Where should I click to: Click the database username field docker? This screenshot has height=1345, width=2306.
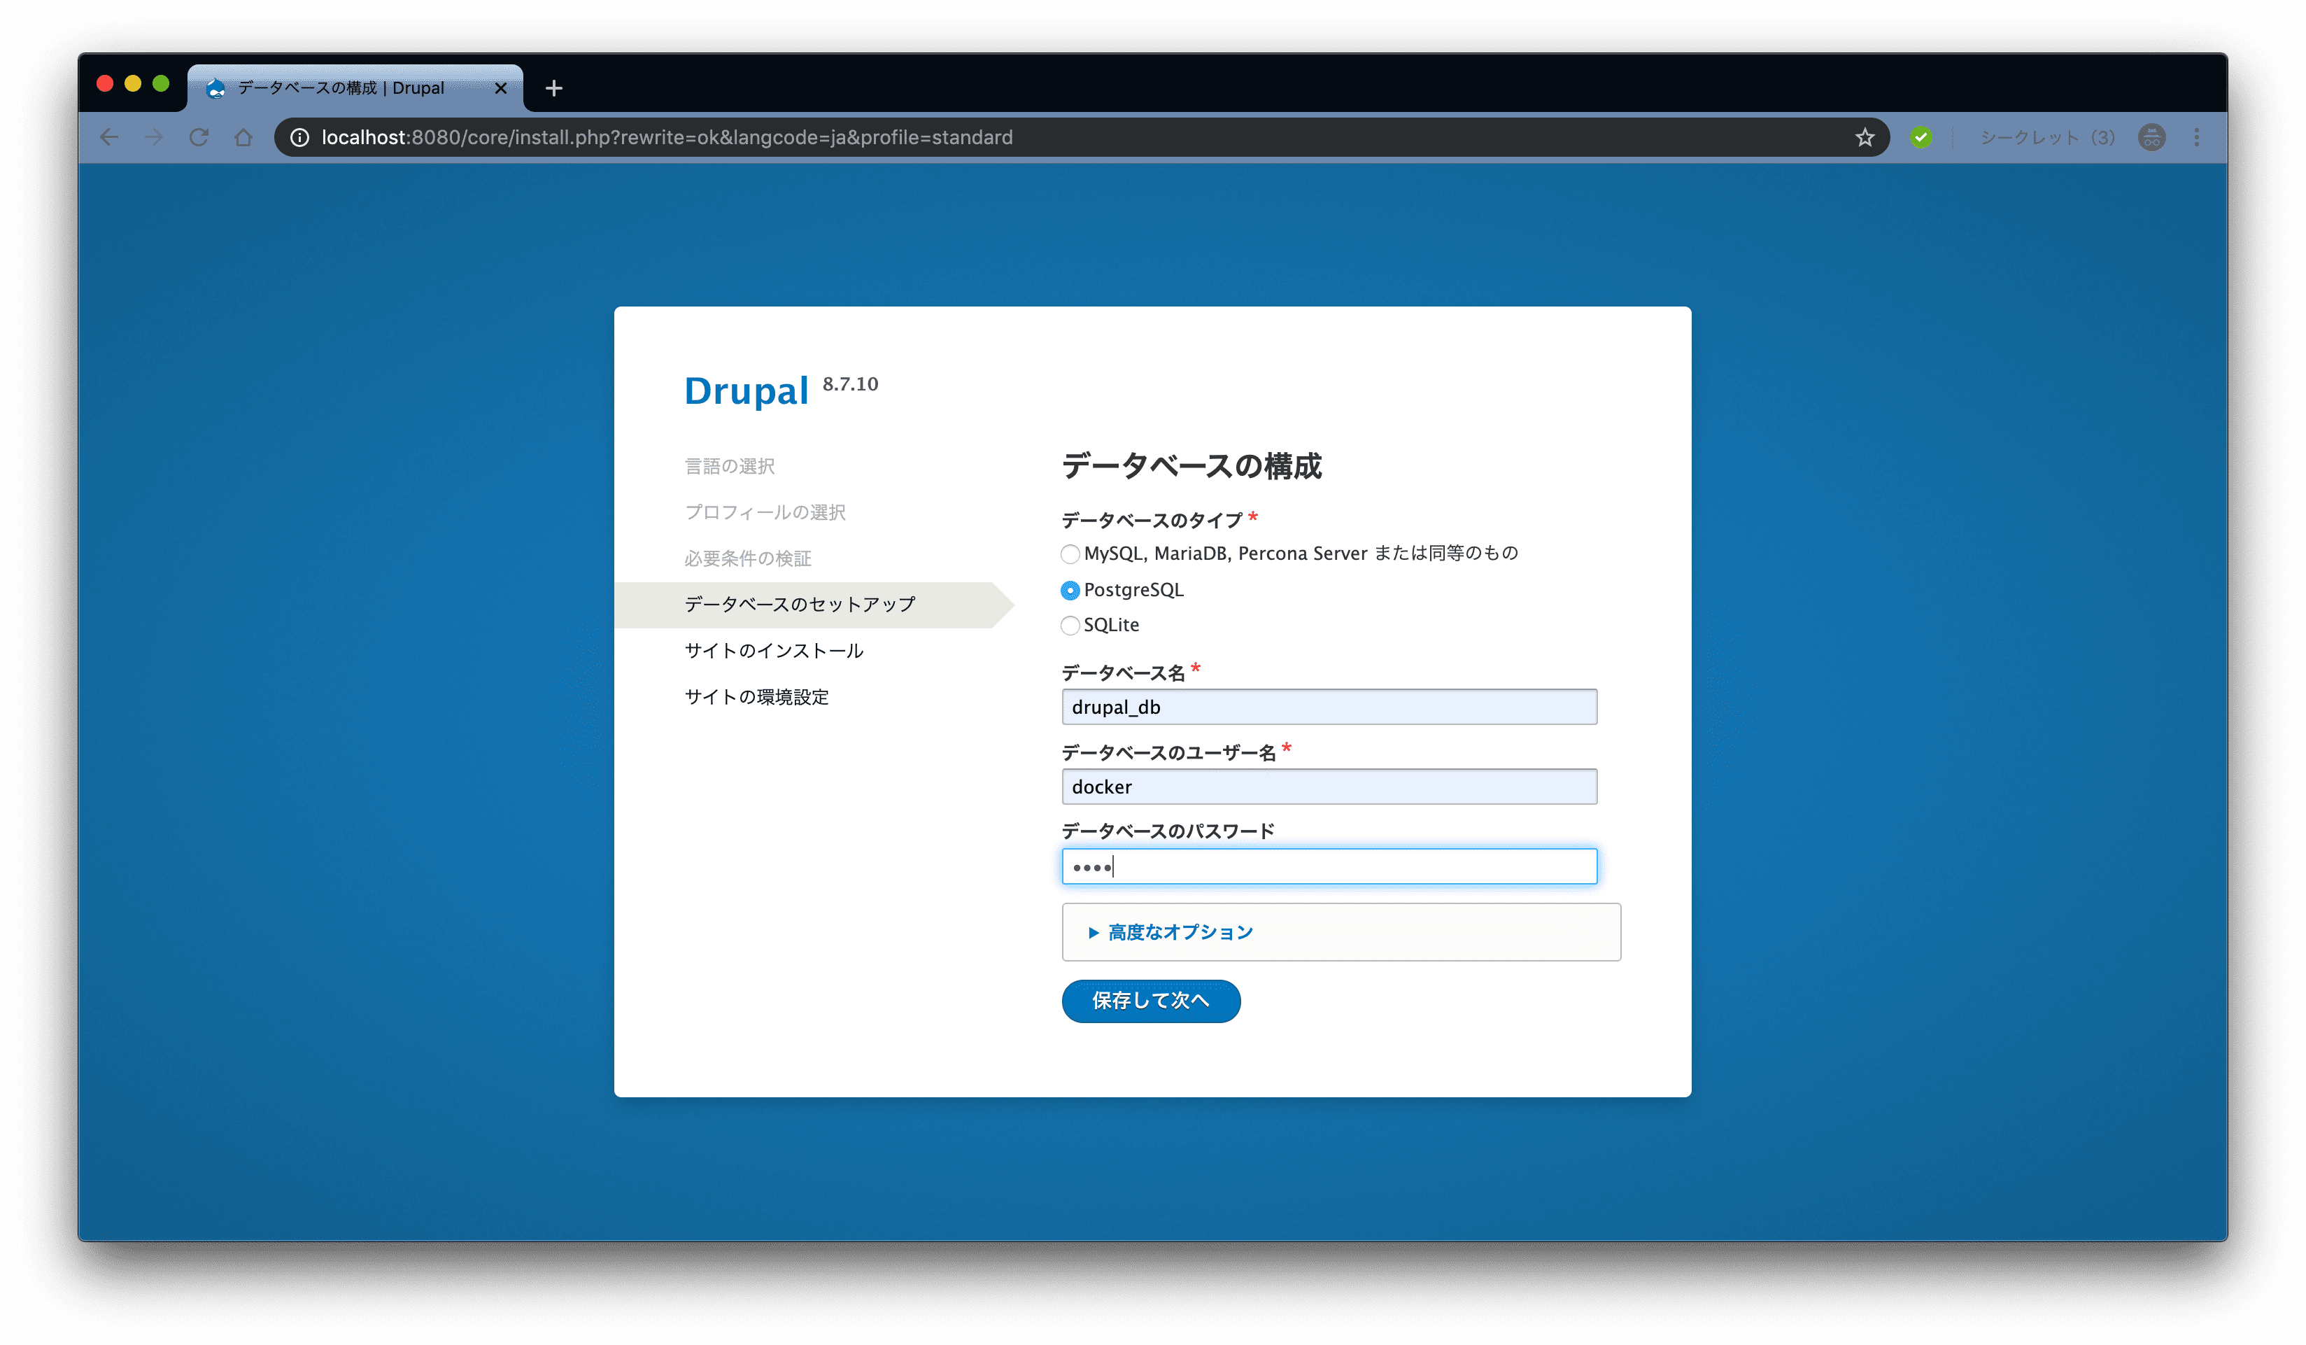click(1329, 787)
